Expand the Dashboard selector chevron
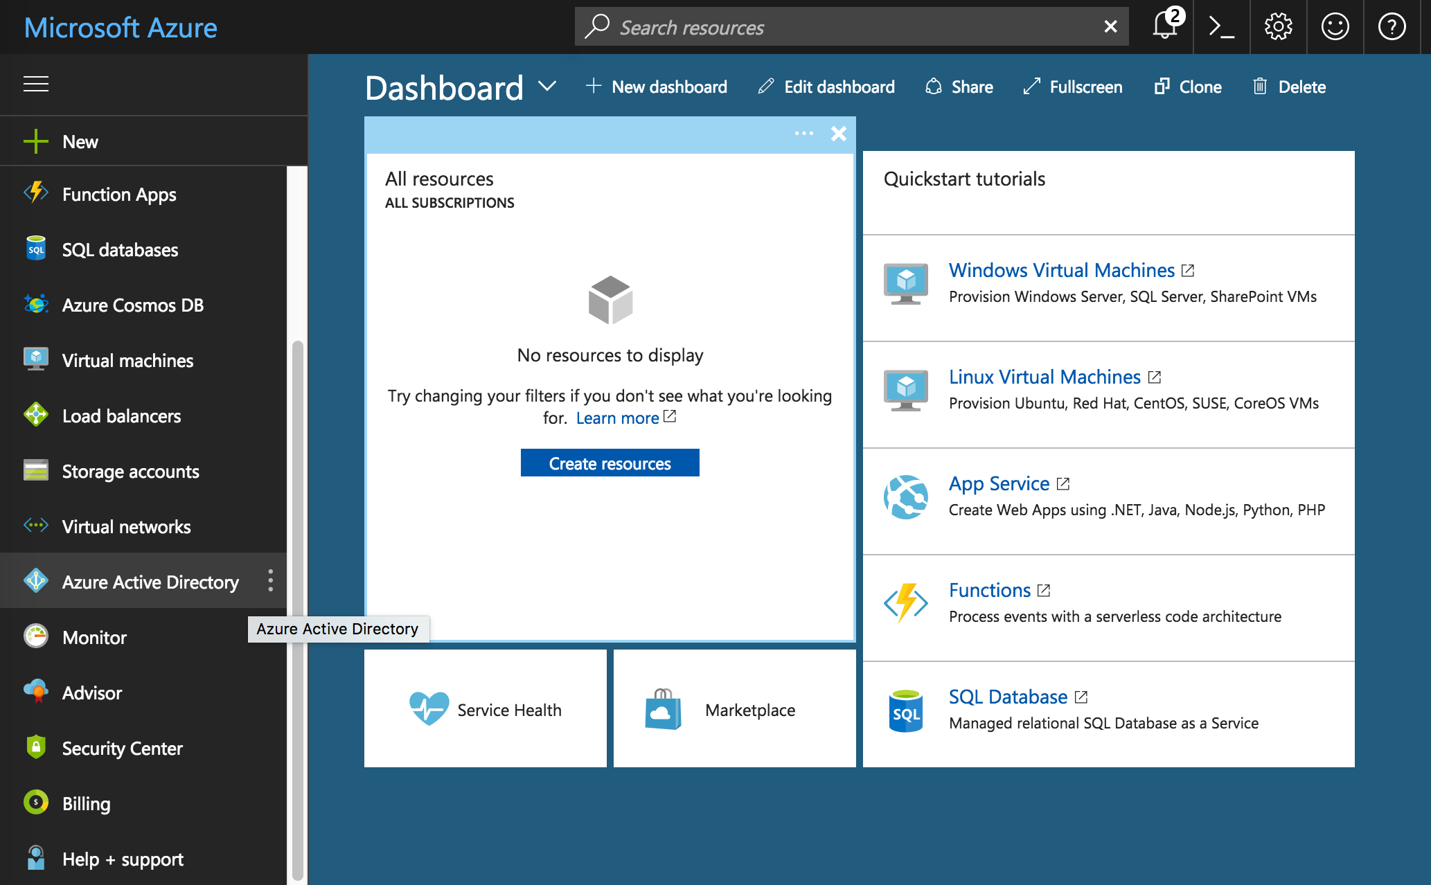Screen dimensions: 1431x885 [x=547, y=87]
